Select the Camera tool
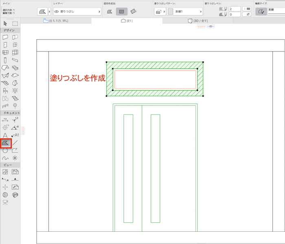Screen dimensions: 285x244 5,202
